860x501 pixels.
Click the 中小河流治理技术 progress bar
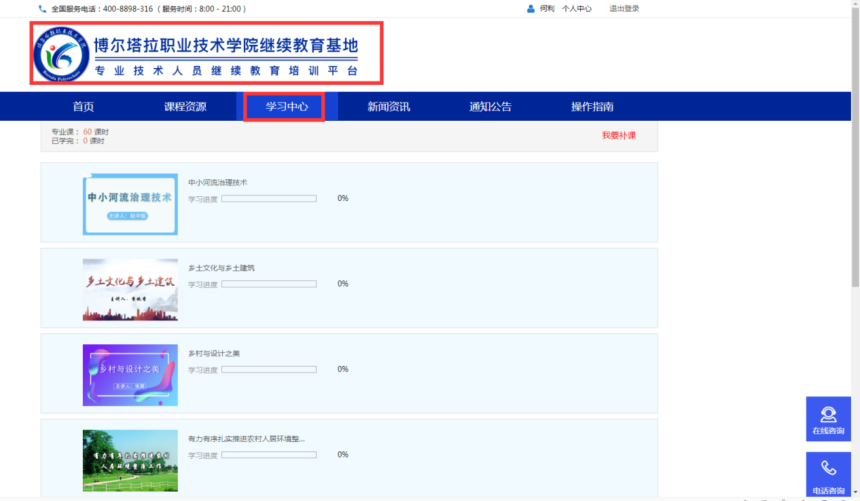(x=269, y=199)
